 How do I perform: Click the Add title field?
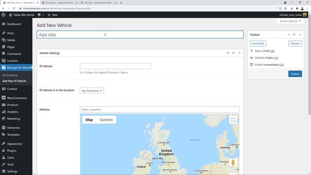point(140,35)
